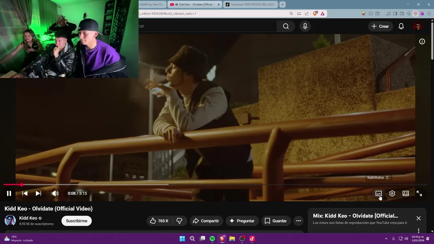The width and height of the screenshot is (434, 244).
Task: Click the music note icon in the browser toolbar
Action: pos(388,14)
